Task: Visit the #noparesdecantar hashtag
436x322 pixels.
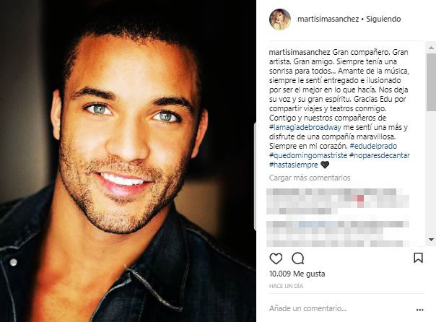Action: tap(379, 155)
